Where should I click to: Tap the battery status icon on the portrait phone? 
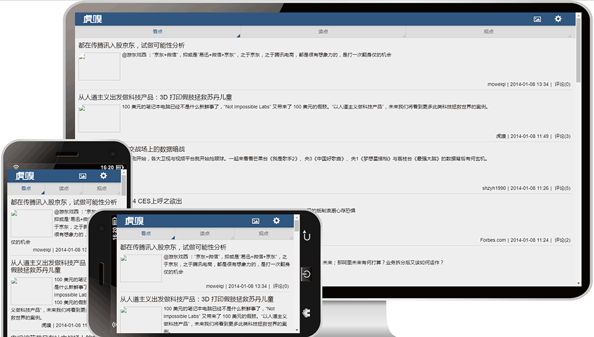pos(119,167)
